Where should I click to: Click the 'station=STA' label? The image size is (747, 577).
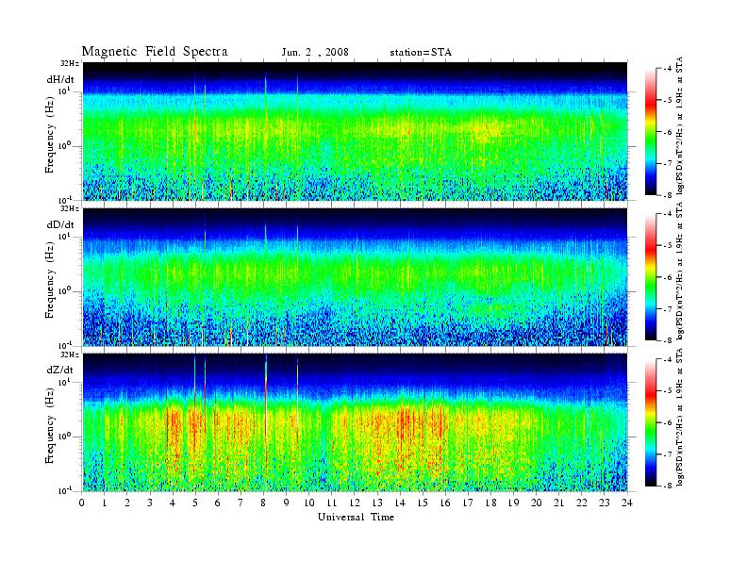[421, 53]
